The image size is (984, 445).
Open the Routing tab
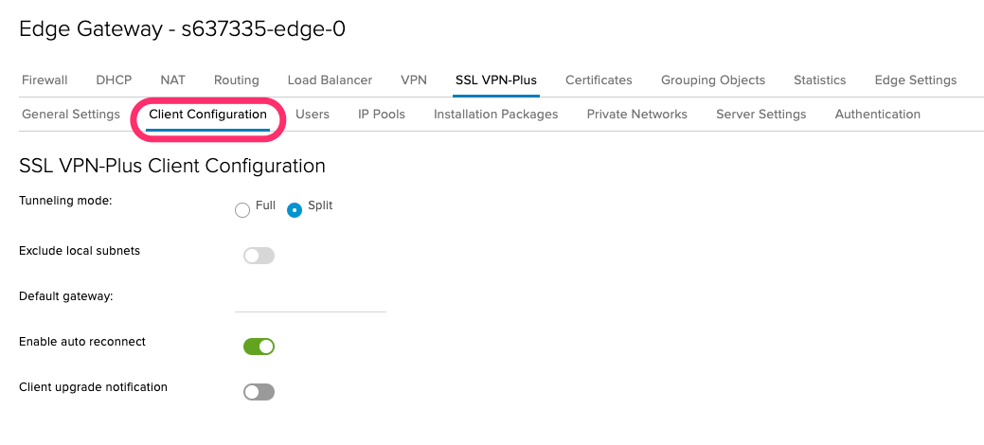click(237, 80)
